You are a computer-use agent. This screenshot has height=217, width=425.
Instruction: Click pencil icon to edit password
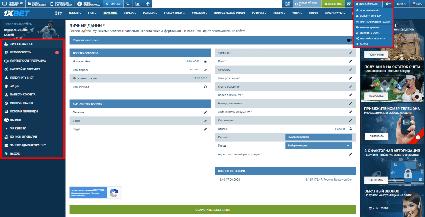tap(205, 70)
